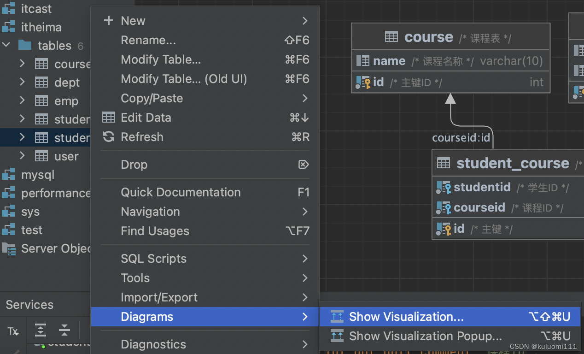Click the itheima schema icon
This screenshot has width=584, height=354.
(8, 27)
